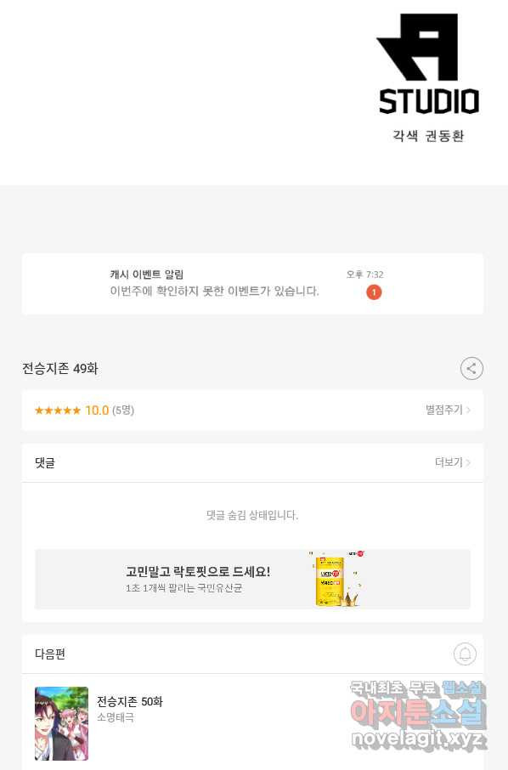Expand comments with 더보기

(449, 462)
